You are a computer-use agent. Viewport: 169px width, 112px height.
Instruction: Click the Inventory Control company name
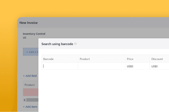[34, 34]
